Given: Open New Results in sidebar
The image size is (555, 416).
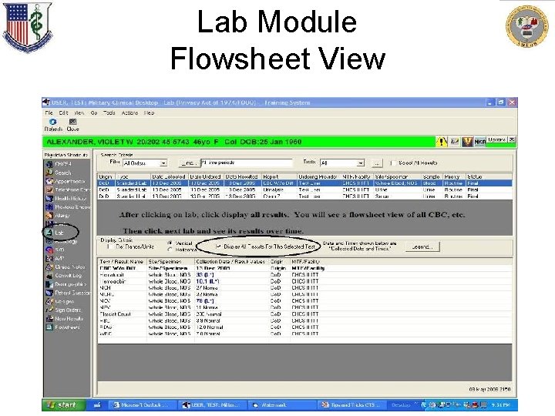Looking at the screenshot, I should pos(65,318).
